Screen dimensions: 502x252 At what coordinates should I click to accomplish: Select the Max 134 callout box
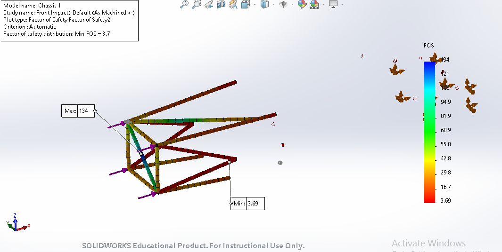[x=78, y=111]
